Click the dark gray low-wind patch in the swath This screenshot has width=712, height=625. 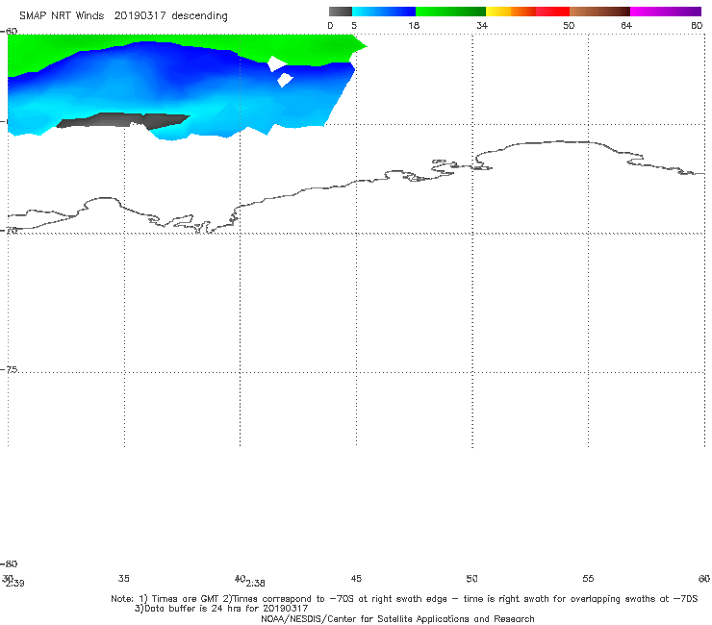point(122,120)
